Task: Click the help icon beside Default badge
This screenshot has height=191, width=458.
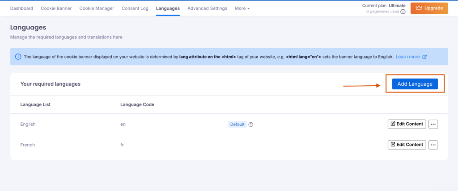Action: click(251, 125)
